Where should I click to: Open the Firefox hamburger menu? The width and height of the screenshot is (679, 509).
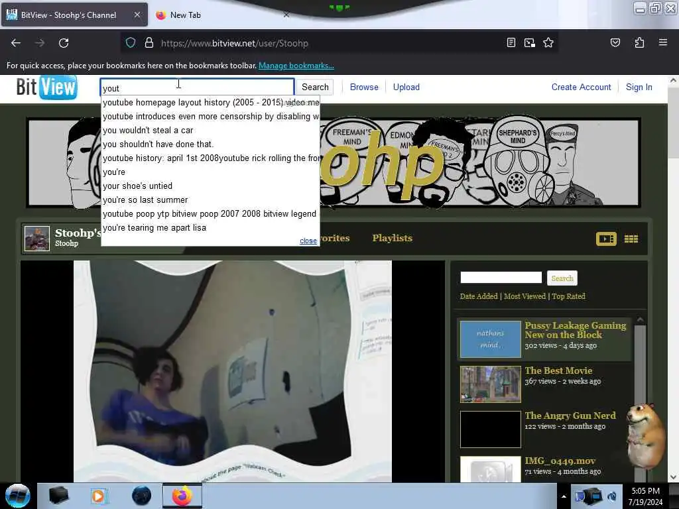(663, 42)
